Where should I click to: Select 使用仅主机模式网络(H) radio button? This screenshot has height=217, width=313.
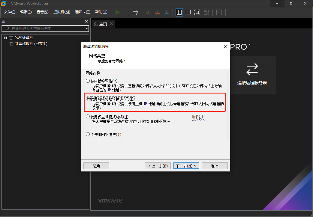coord(88,117)
